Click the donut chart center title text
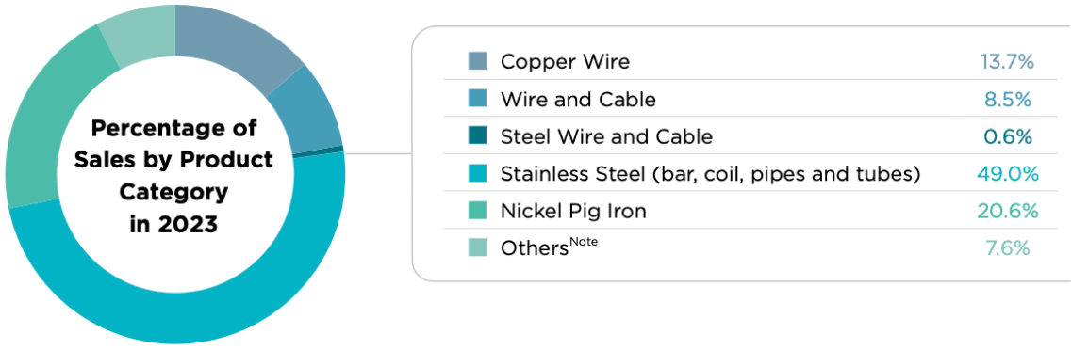Viewport: 1072px width, 350px height. [173, 175]
